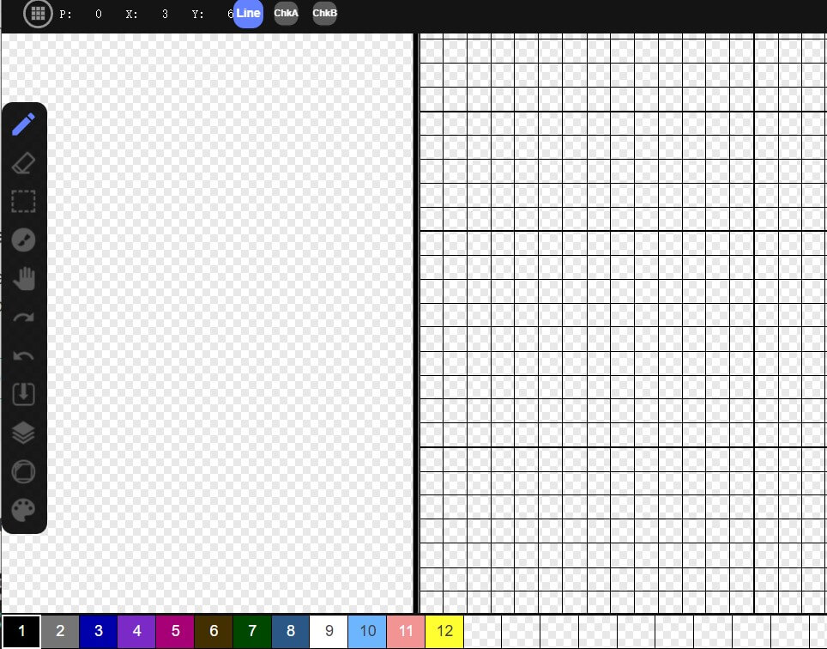The height and width of the screenshot is (649, 827).
Task: Toggle the ChkA button
Action: [x=286, y=14]
